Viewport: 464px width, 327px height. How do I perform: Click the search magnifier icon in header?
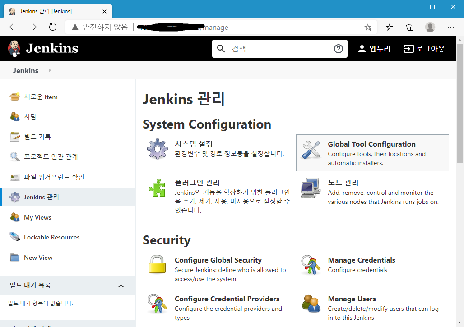point(221,49)
